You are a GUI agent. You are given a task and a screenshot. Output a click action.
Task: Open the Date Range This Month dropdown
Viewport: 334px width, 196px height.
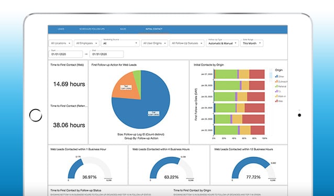pyautogui.click(x=252, y=43)
